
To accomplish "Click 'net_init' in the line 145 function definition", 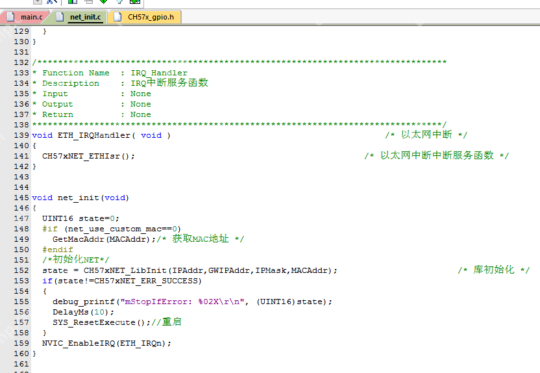I will pyautogui.click(x=78, y=198).
